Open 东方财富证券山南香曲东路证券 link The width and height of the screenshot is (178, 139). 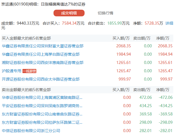(x=42, y=114)
